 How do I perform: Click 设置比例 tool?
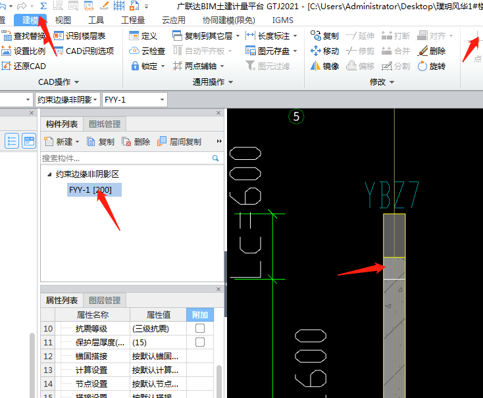click(x=24, y=51)
